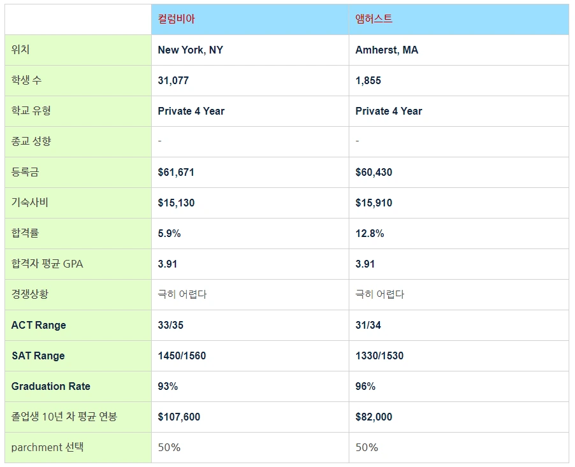Click the $107,600 salary value
Viewport: 575px width, 467px height.
tap(179, 417)
